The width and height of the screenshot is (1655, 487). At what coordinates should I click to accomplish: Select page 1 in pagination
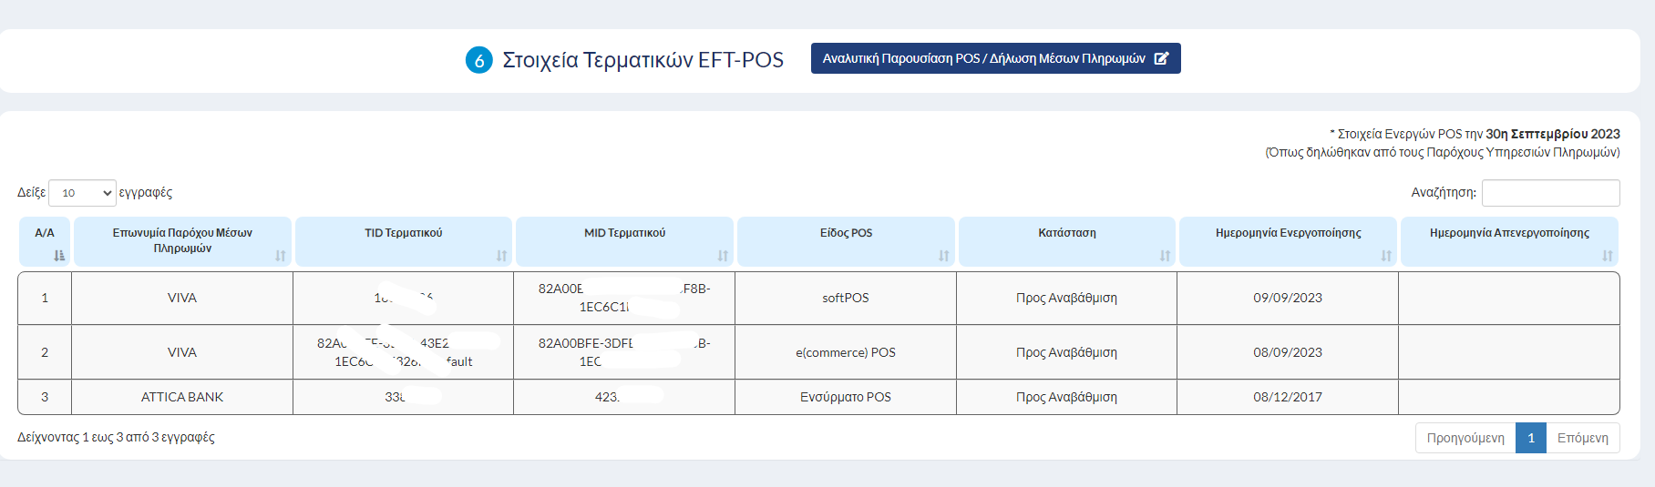pos(1531,438)
